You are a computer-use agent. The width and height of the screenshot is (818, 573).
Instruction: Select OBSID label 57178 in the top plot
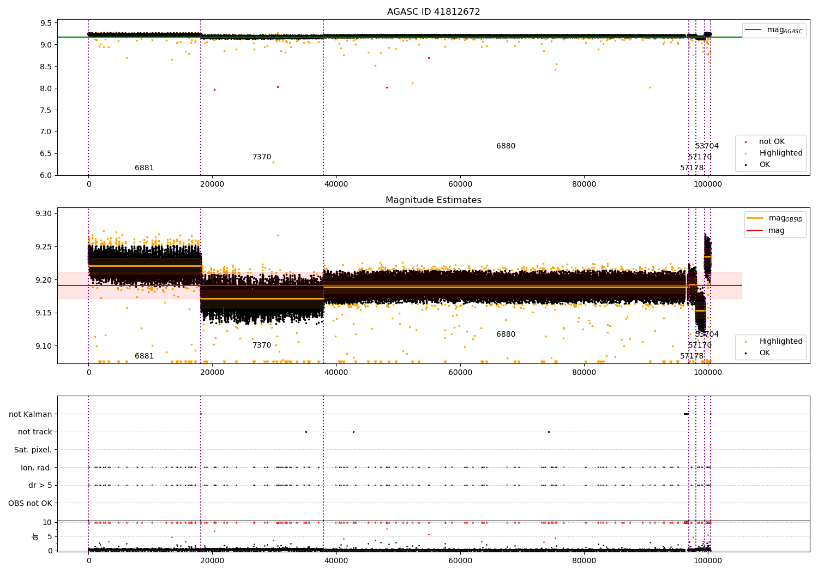[x=692, y=168]
